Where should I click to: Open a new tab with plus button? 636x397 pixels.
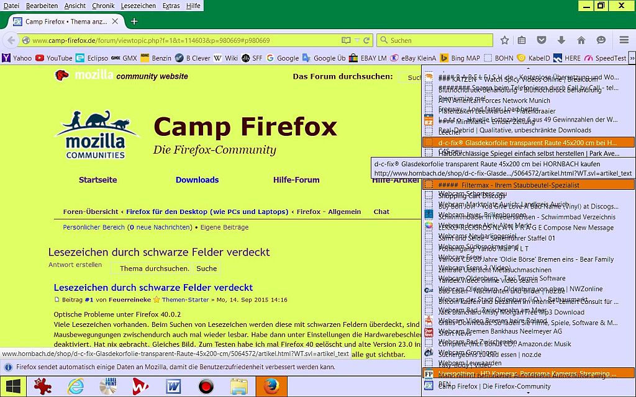coord(134,22)
